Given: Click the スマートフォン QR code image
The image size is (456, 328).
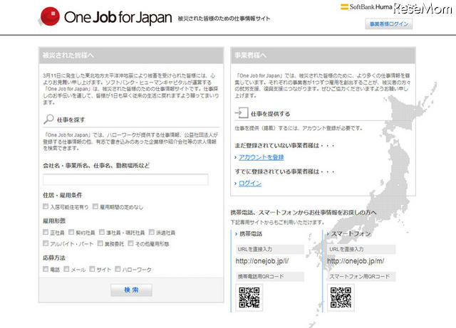Looking at the screenshot, I should [x=341, y=297].
